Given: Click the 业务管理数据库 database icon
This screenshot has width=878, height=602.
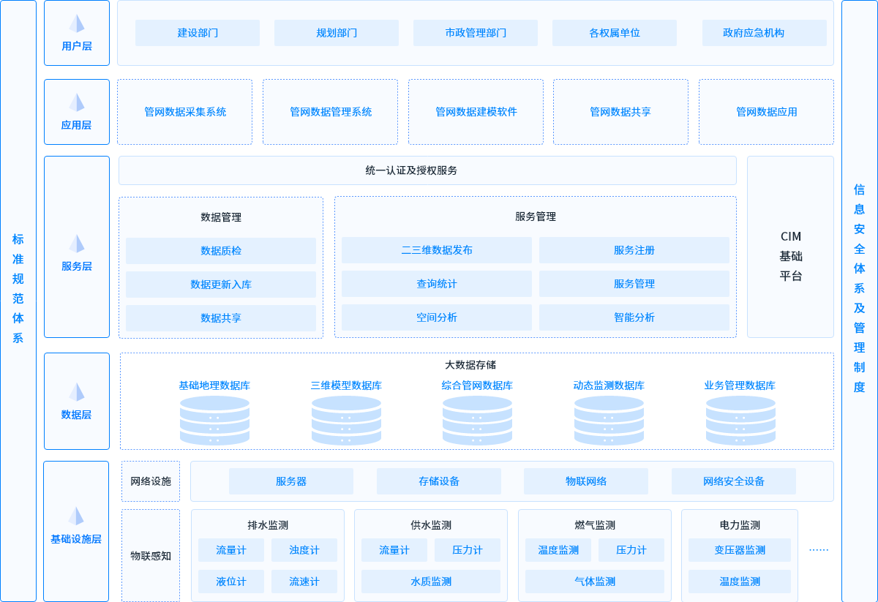Looking at the screenshot, I should (x=740, y=421).
